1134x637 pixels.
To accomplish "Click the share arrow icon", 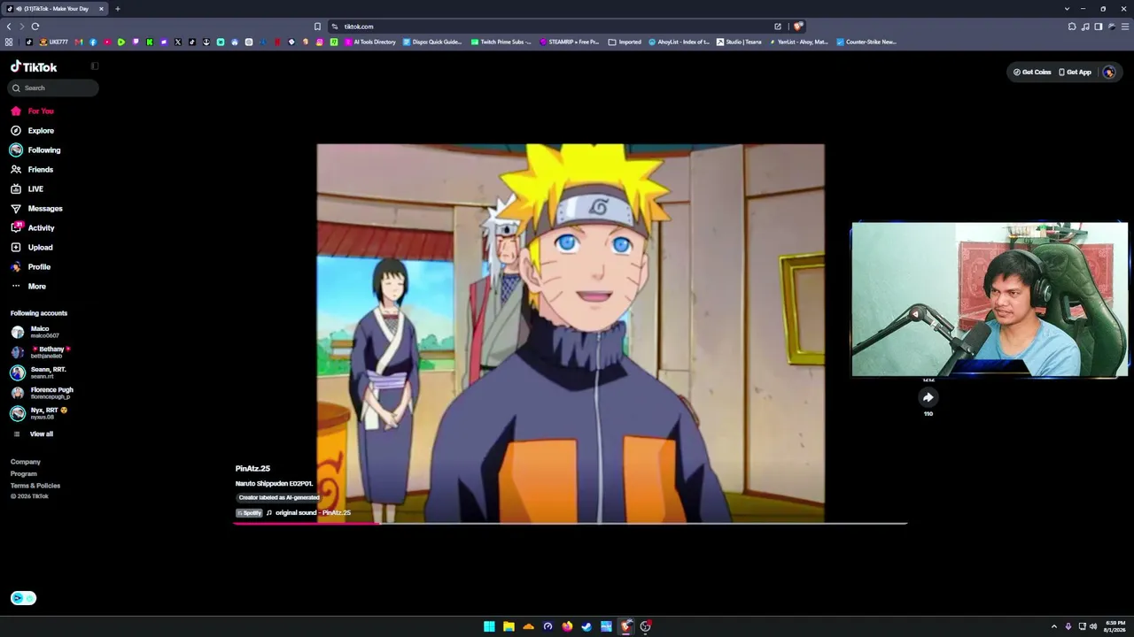I will [x=928, y=397].
